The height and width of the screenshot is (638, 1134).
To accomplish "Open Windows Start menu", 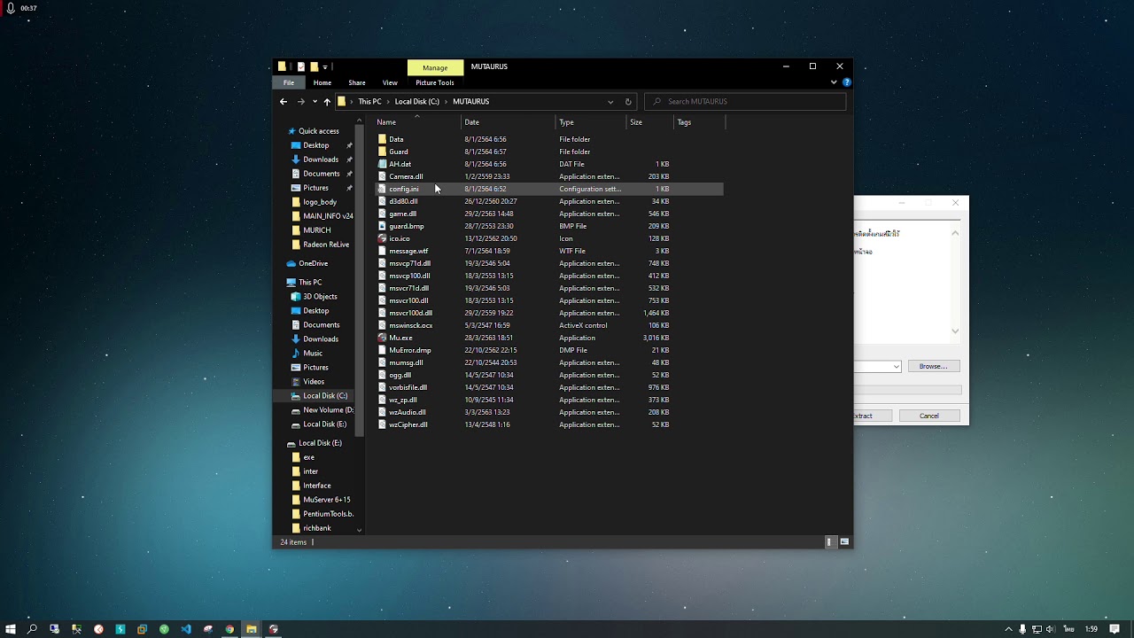I will pos(11,629).
